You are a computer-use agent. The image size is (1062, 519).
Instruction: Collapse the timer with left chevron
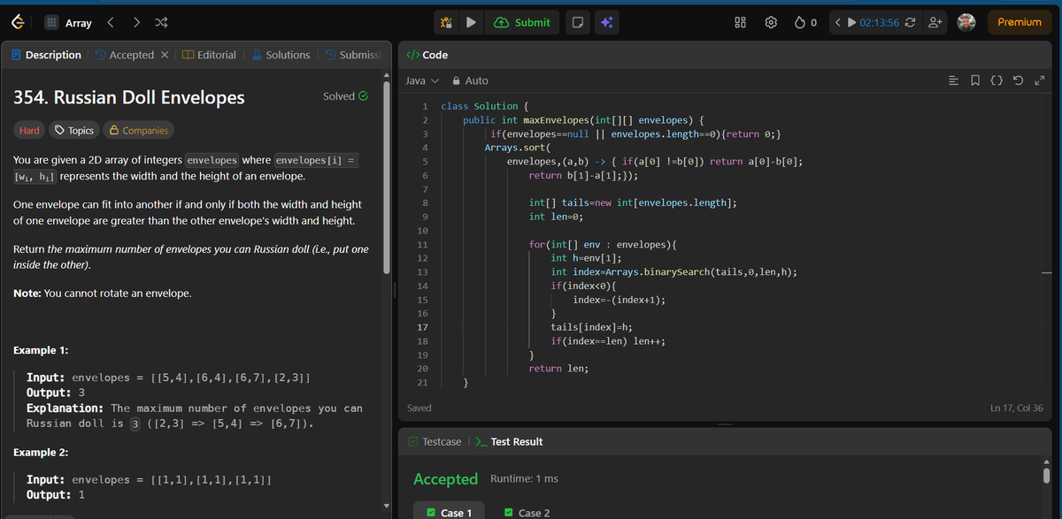pos(836,23)
